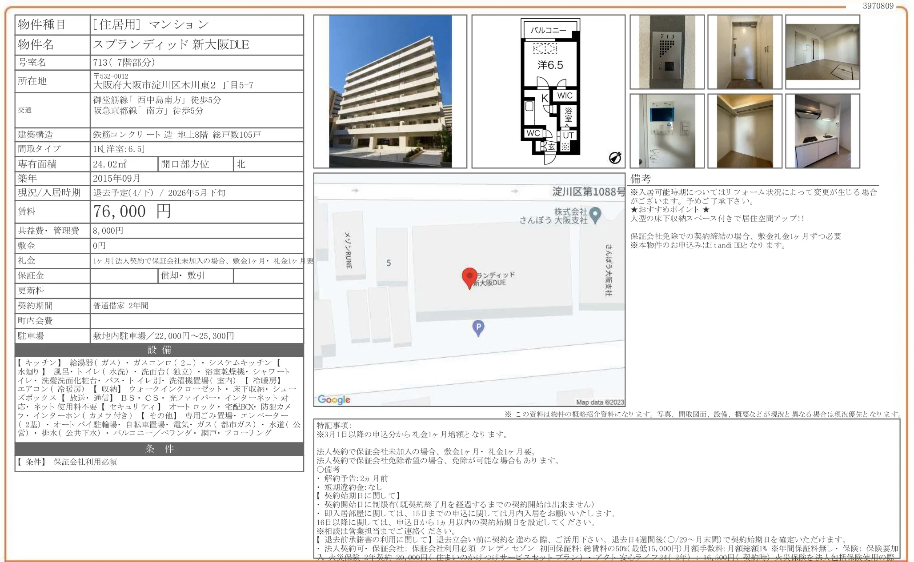This screenshot has width=914, height=562.
Task: Open the kitchen counter photo
Action: coord(823,130)
